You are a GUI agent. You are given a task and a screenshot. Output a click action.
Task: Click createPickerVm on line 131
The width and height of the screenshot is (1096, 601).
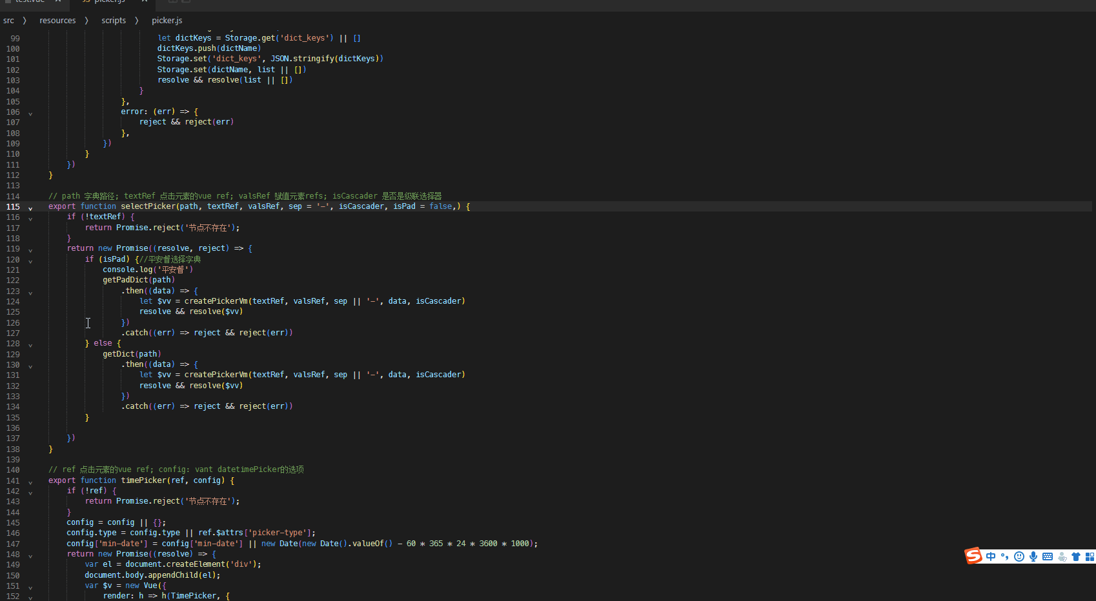pos(216,375)
